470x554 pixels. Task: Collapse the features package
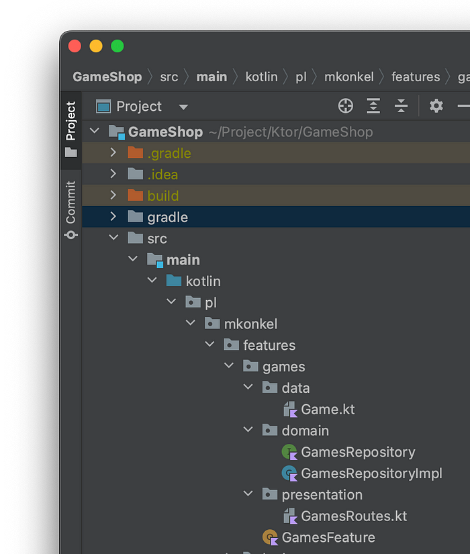209,344
